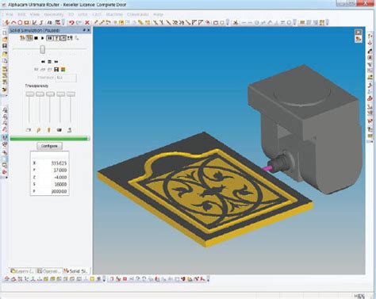Screen dimensions: 376x299
Task: Open the Help menu
Action: point(158,14)
